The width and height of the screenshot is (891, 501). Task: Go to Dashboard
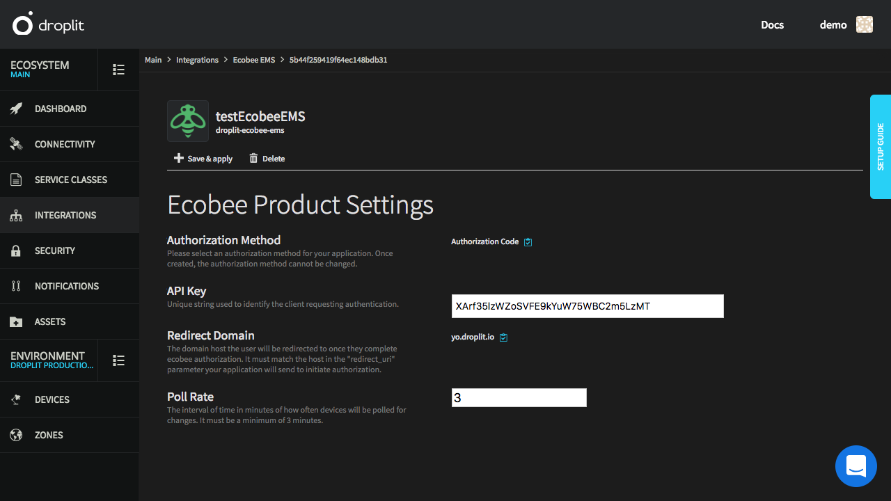pyautogui.click(x=70, y=109)
